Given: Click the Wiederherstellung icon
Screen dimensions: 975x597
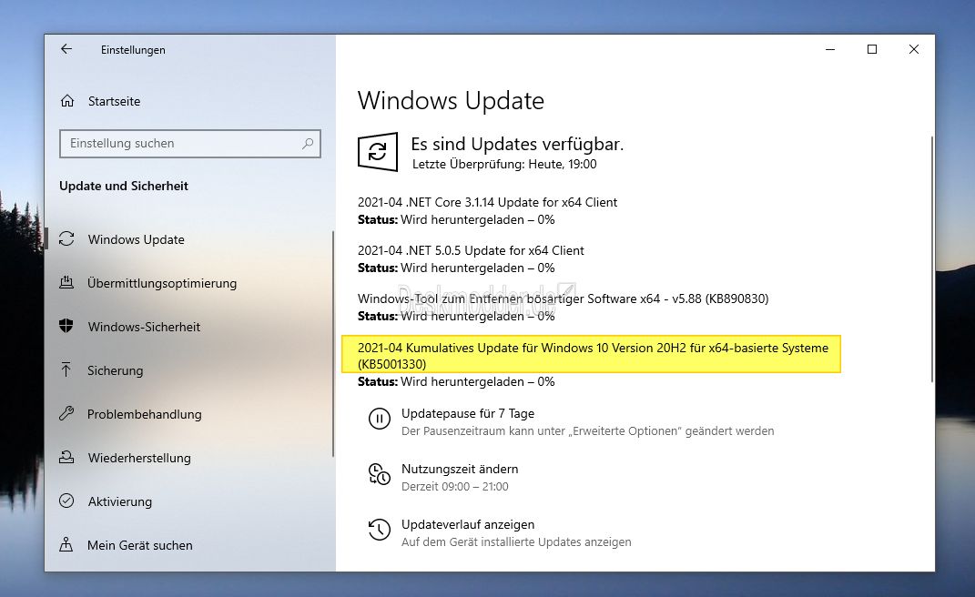Looking at the screenshot, I should tap(66, 457).
